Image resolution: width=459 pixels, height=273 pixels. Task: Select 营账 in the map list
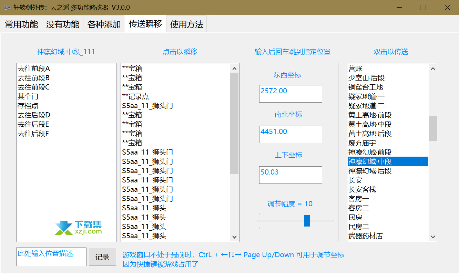(x=388, y=69)
